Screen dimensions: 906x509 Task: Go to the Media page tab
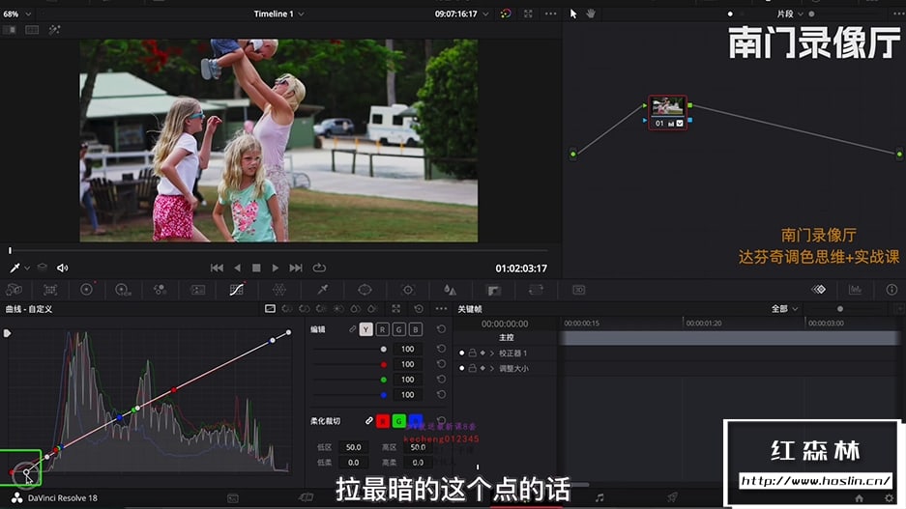tap(232, 498)
